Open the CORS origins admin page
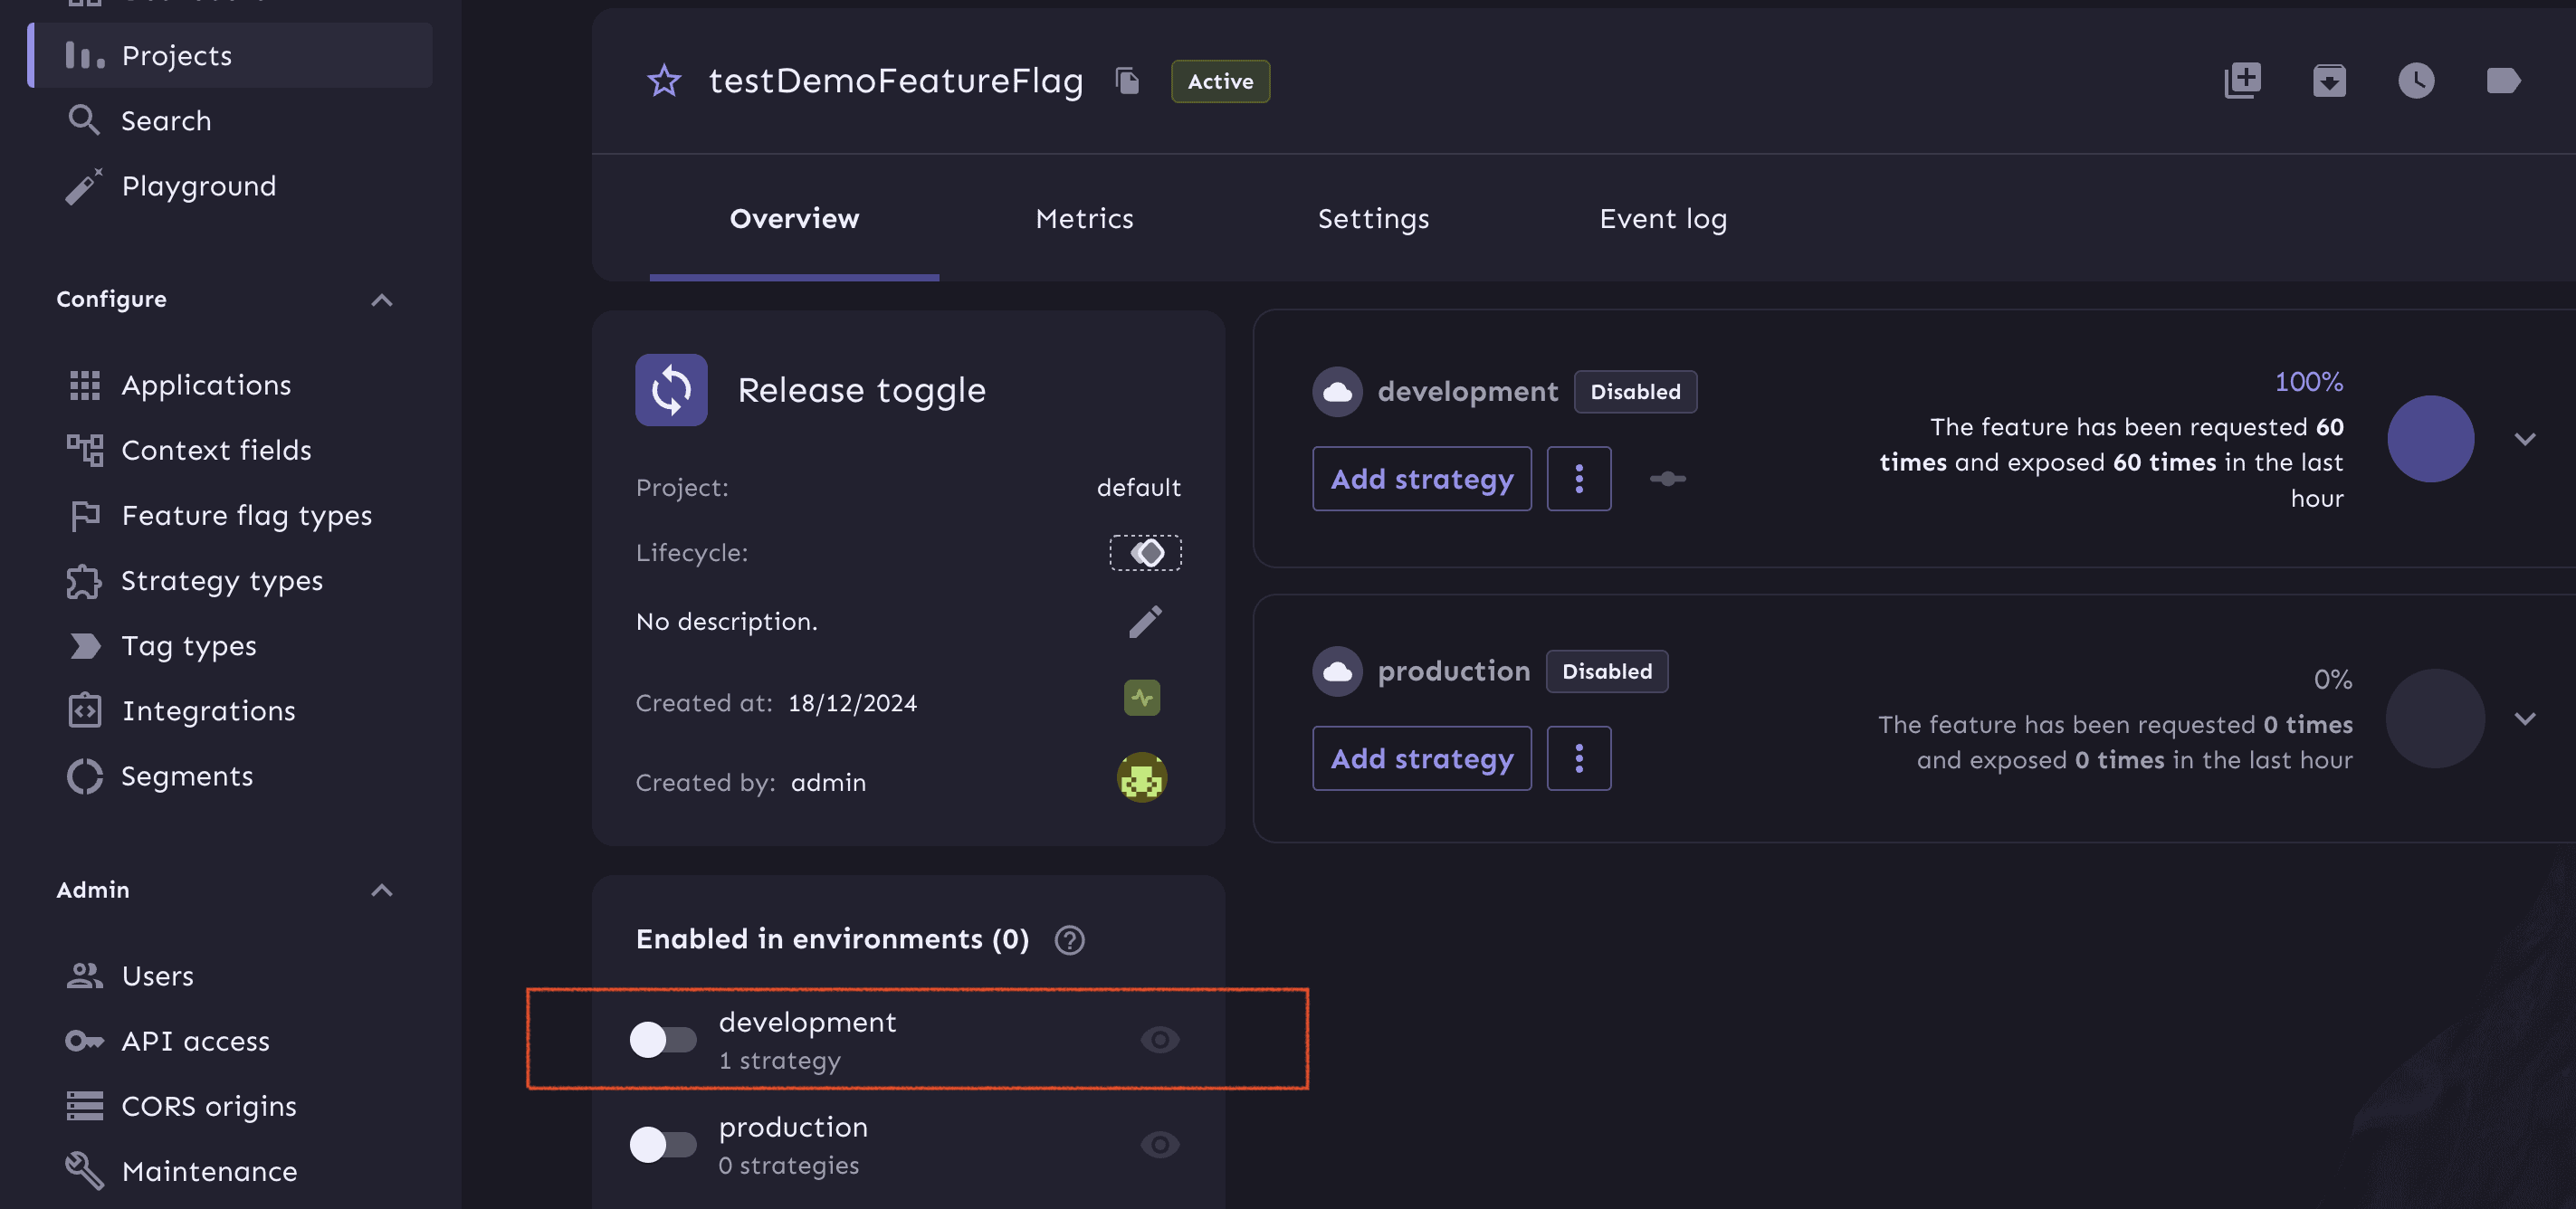This screenshot has width=2576, height=1209. [208, 1105]
